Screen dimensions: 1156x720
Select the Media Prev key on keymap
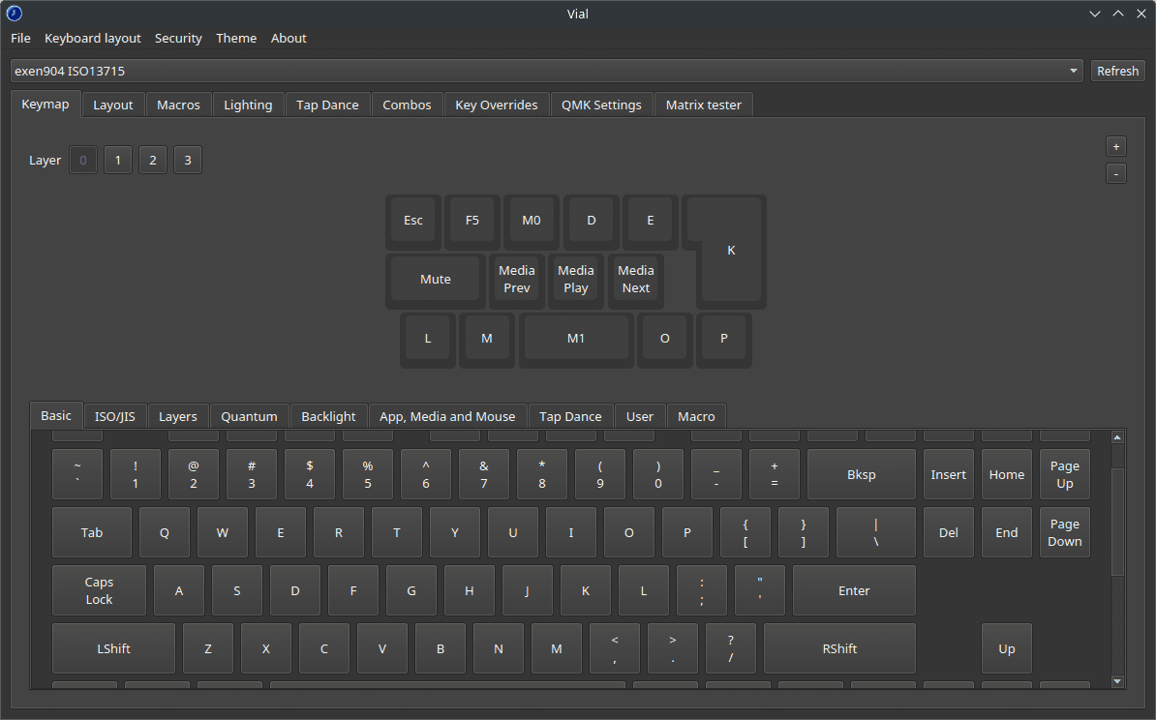click(x=517, y=280)
